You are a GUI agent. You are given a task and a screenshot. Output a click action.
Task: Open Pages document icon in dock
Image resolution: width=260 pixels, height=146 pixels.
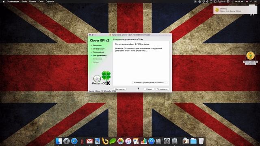[x=136, y=141]
